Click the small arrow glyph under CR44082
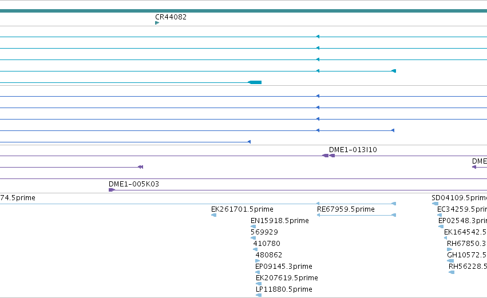 click(157, 23)
